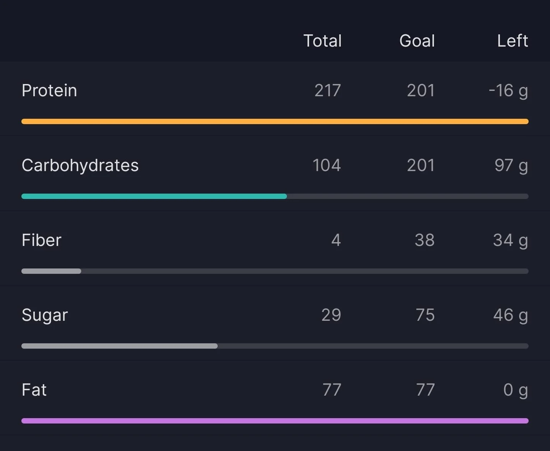
Task: Select the Protein row label
Action: pyautogui.click(x=49, y=91)
